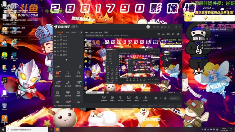Hide the 文本 1 layer

(55, 48)
